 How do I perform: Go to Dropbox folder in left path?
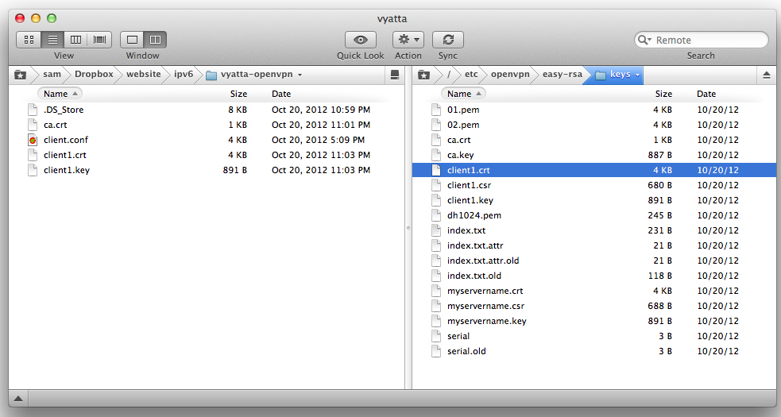tap(94, 74)
